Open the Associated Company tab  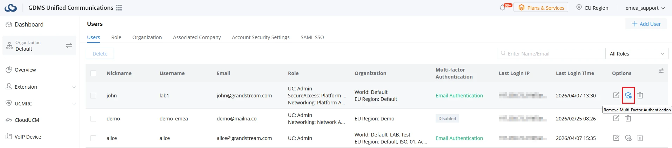pyautogui.click(x=197, y=37)
